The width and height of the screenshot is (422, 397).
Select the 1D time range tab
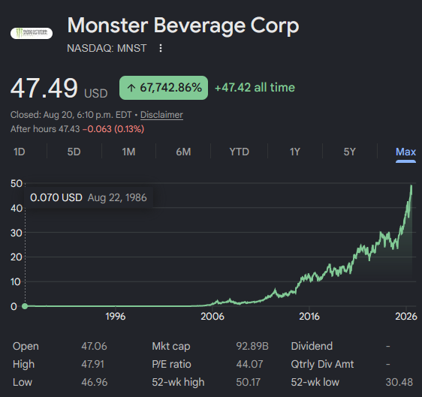[x=20, y=152]
